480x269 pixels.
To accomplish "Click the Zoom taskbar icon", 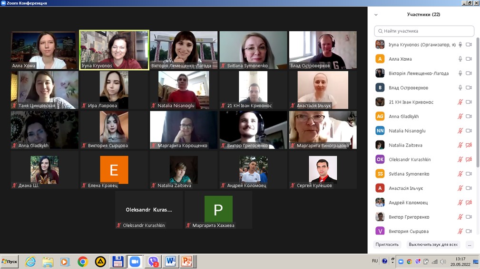I will point(135,262).
